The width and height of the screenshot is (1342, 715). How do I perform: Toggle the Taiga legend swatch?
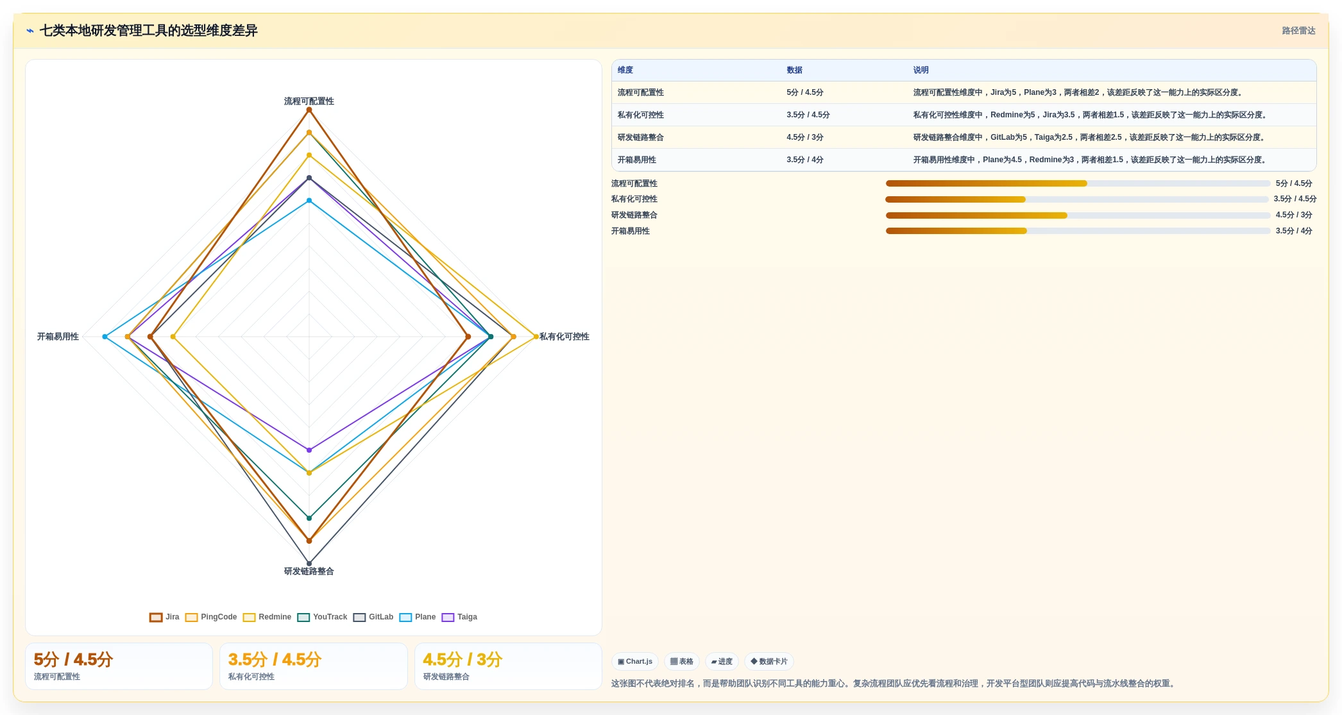[x=448, y=617]
